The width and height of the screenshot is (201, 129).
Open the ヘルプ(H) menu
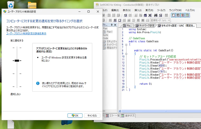point(190,10)
